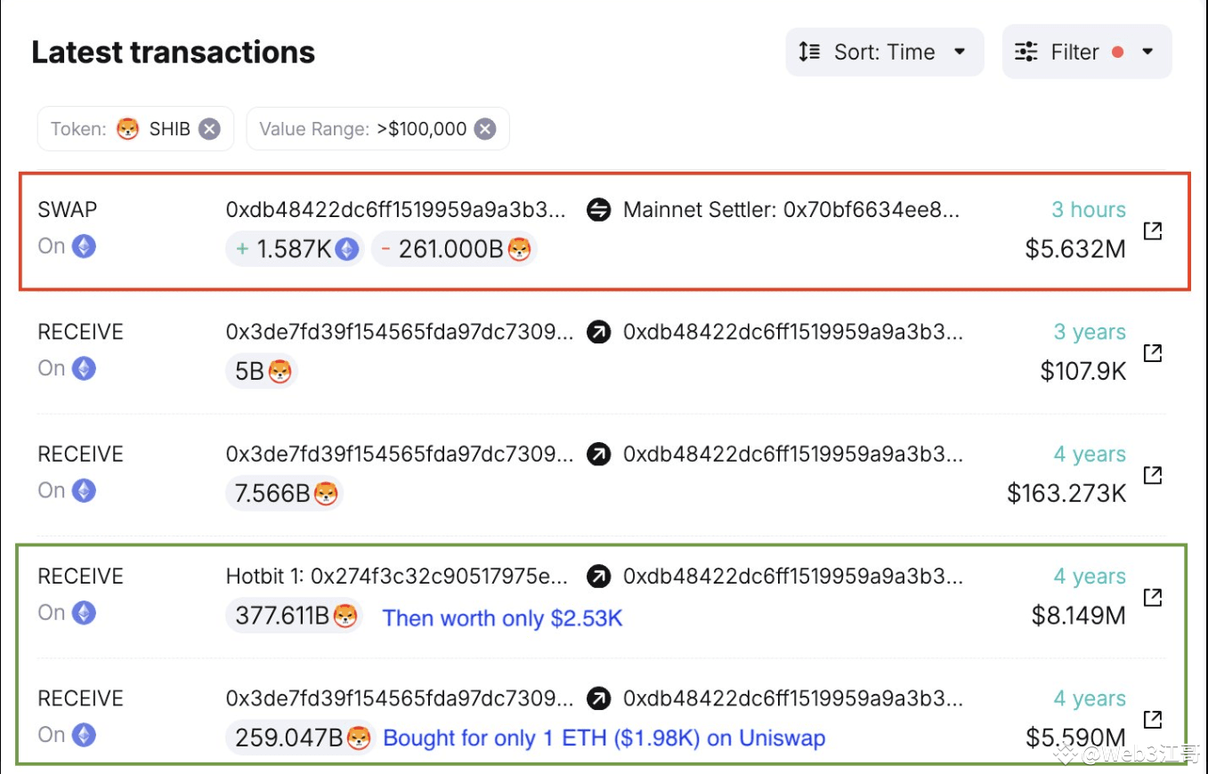Click the sort arrows icon in the Sort button
1208x774 pixels.
click(809, 52)
